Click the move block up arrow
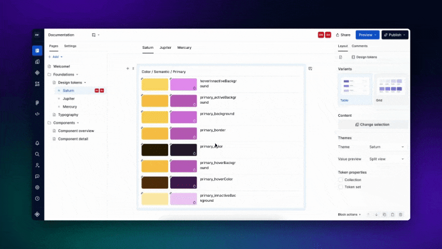The image size is (442, 249). pos(368,215)
